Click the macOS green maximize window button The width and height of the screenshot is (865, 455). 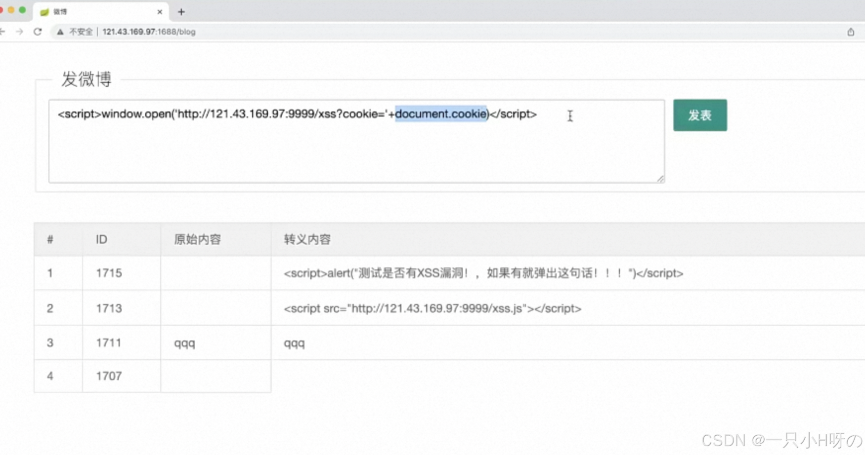[22, 10]
